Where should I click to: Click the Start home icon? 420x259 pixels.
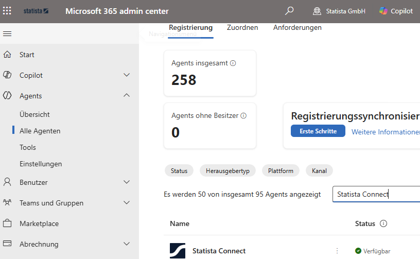pos(7,55)
